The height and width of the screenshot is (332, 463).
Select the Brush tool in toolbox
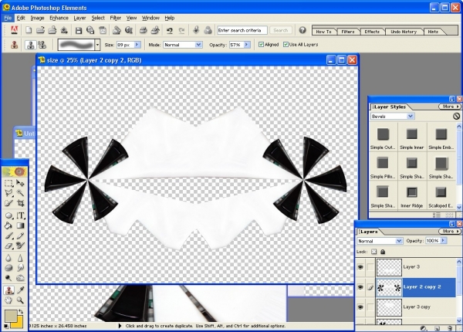(8, 235)
